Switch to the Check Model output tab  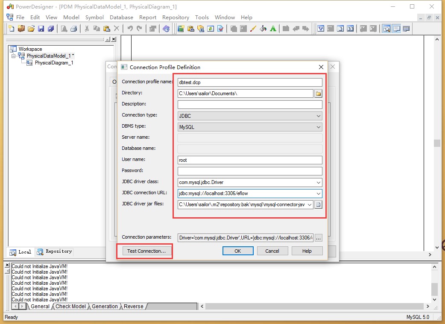pos(70,306)
